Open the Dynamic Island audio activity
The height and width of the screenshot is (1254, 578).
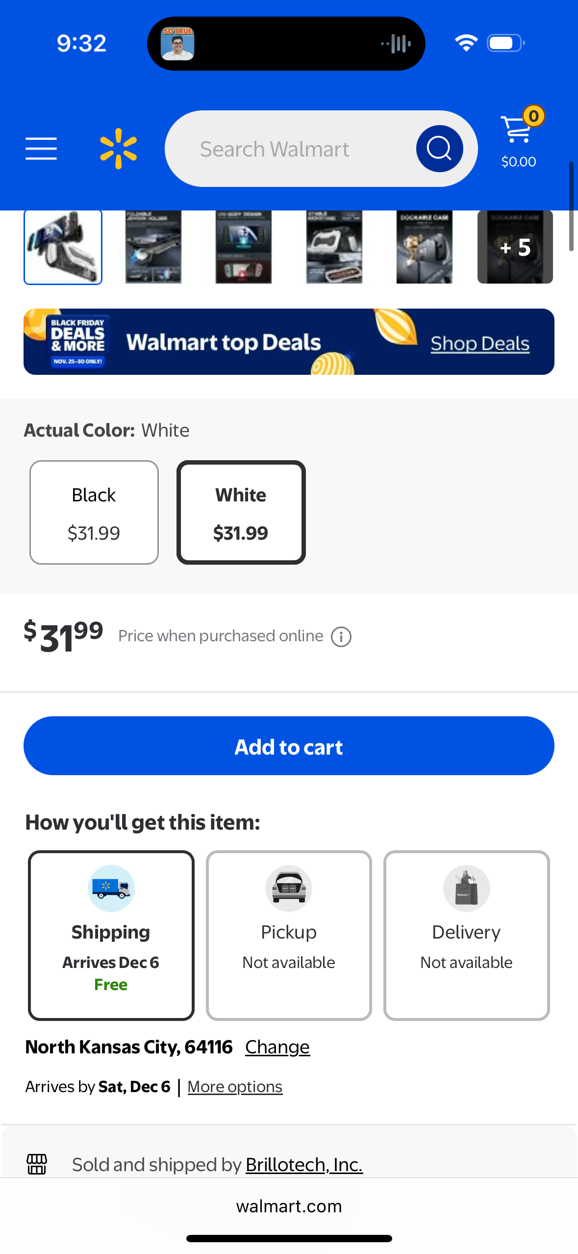(x=286, y=44)
